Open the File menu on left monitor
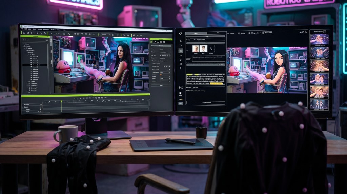This screenshot has width=347, height=194. (x=22, y=29)
